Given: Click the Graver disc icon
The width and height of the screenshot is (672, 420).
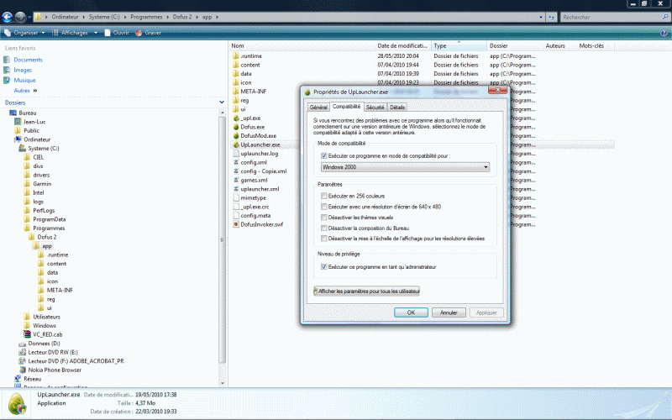Looking at the screenshot, I should click(x=139, y=33).
